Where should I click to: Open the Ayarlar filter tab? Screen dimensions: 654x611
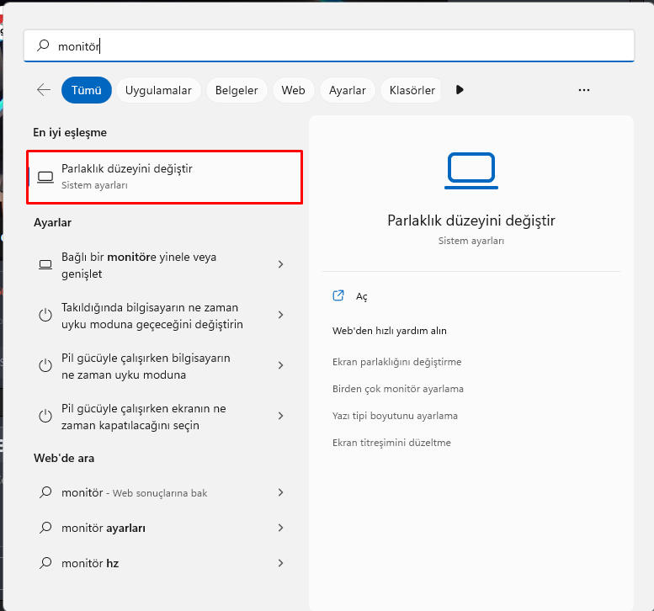[347, 90]
